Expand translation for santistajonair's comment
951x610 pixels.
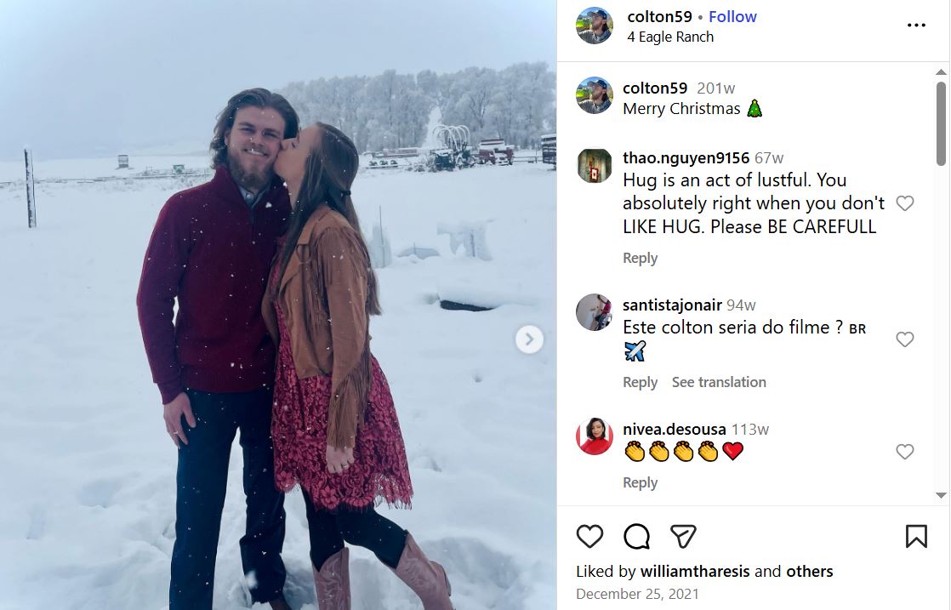(719, 383)
